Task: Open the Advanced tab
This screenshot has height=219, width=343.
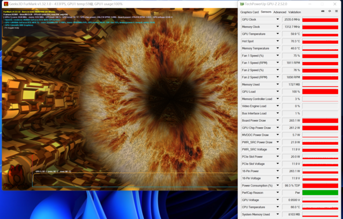Action: (279, 12)
